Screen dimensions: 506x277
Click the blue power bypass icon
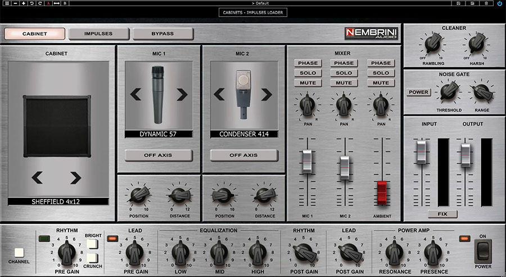500,3
